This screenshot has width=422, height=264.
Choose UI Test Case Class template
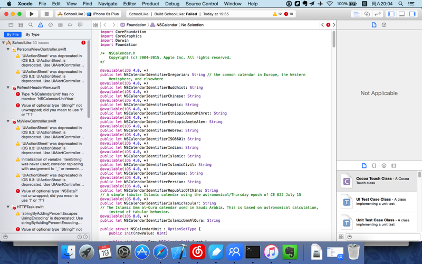click(377, 202)
